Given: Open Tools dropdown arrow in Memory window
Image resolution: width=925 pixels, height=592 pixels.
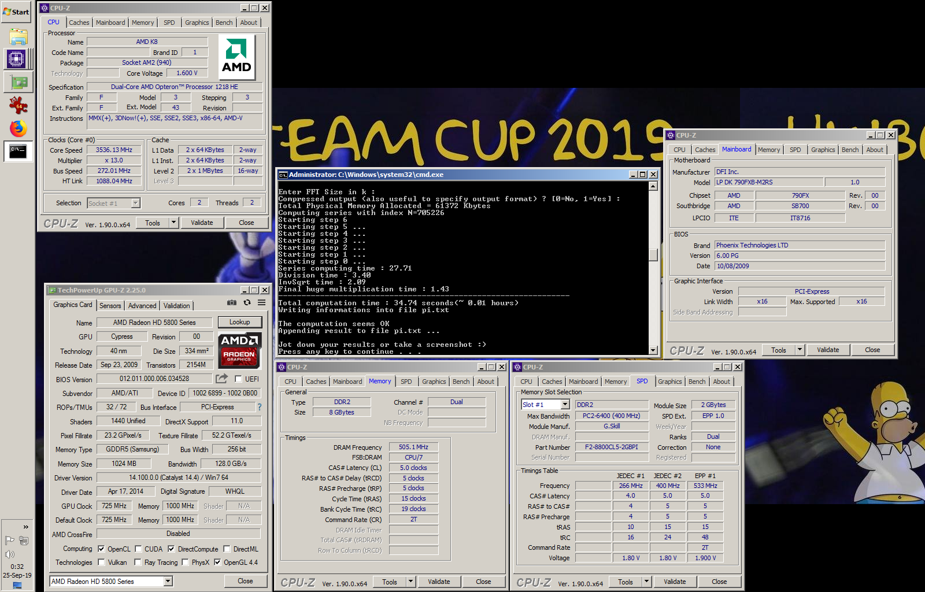Looking at the screenshot, I should pyautogui.click(x=410, y=582).
